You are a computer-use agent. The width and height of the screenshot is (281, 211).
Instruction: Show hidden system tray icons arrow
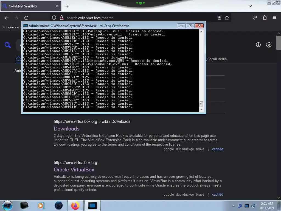pos(233,206)
